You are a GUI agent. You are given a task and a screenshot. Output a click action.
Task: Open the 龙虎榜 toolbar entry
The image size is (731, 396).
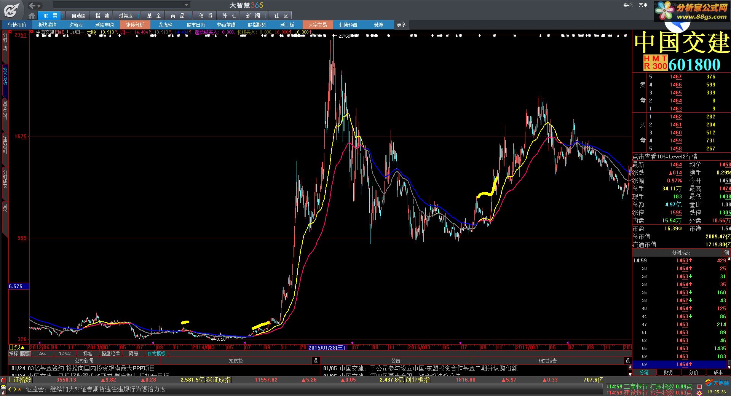click(165, 25)
